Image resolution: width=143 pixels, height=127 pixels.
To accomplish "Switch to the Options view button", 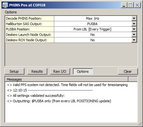I will (83, 71).
